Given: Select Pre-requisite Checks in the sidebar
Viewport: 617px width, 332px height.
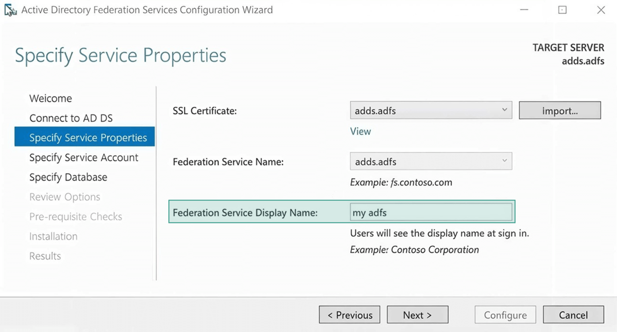Looking at the screenshot, I should [x=76, y=217].
